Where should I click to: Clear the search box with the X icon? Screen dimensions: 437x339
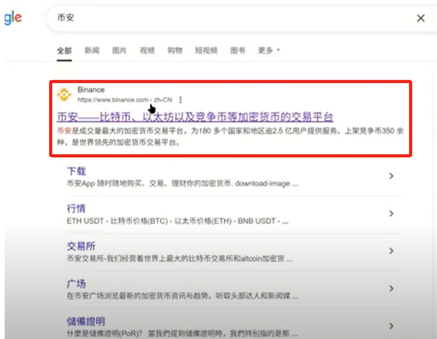click(420, 19)
